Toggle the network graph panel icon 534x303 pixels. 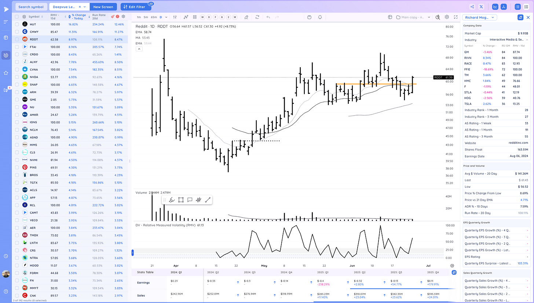[x=504, y=7]
